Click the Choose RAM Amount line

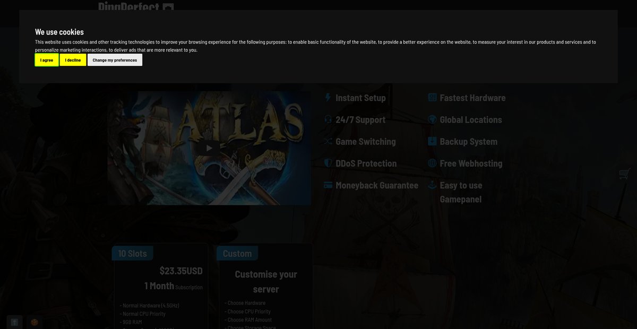tap(248, 320)
